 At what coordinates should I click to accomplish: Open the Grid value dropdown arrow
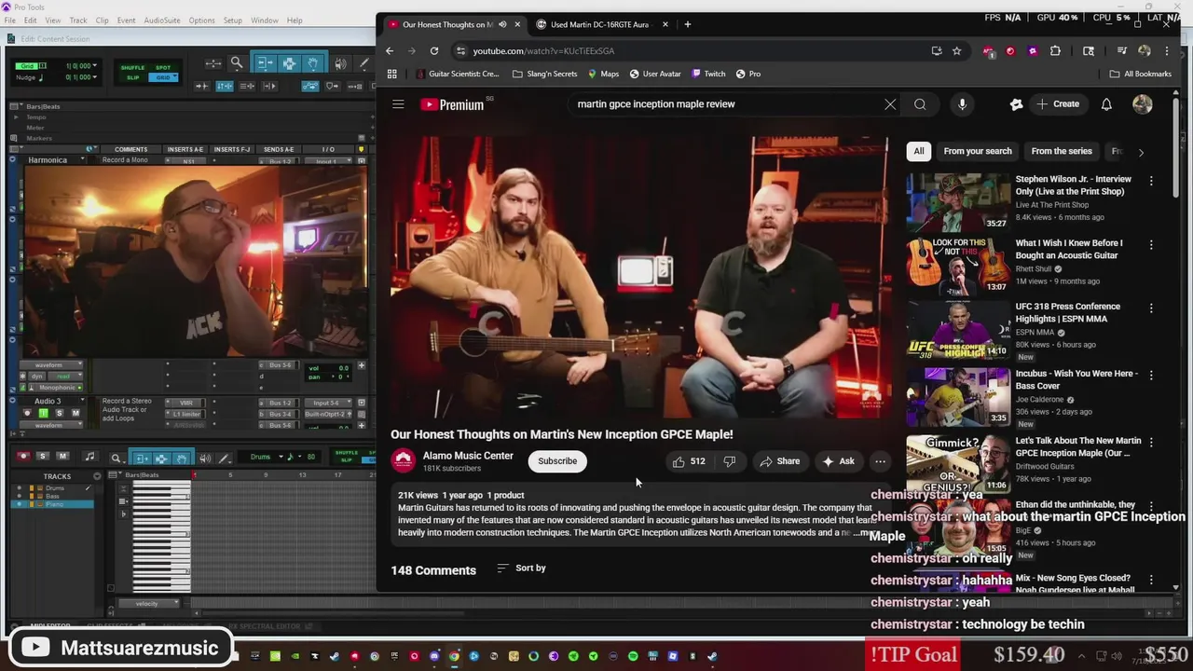(96, 66)
